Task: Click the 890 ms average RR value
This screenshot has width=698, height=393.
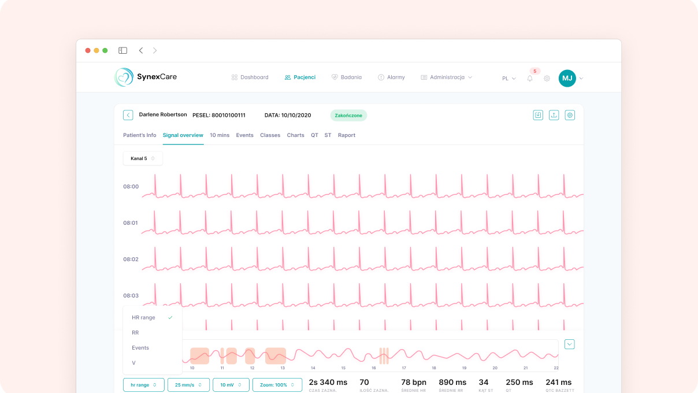Action: pyautogui.click(x=452, y=383)
